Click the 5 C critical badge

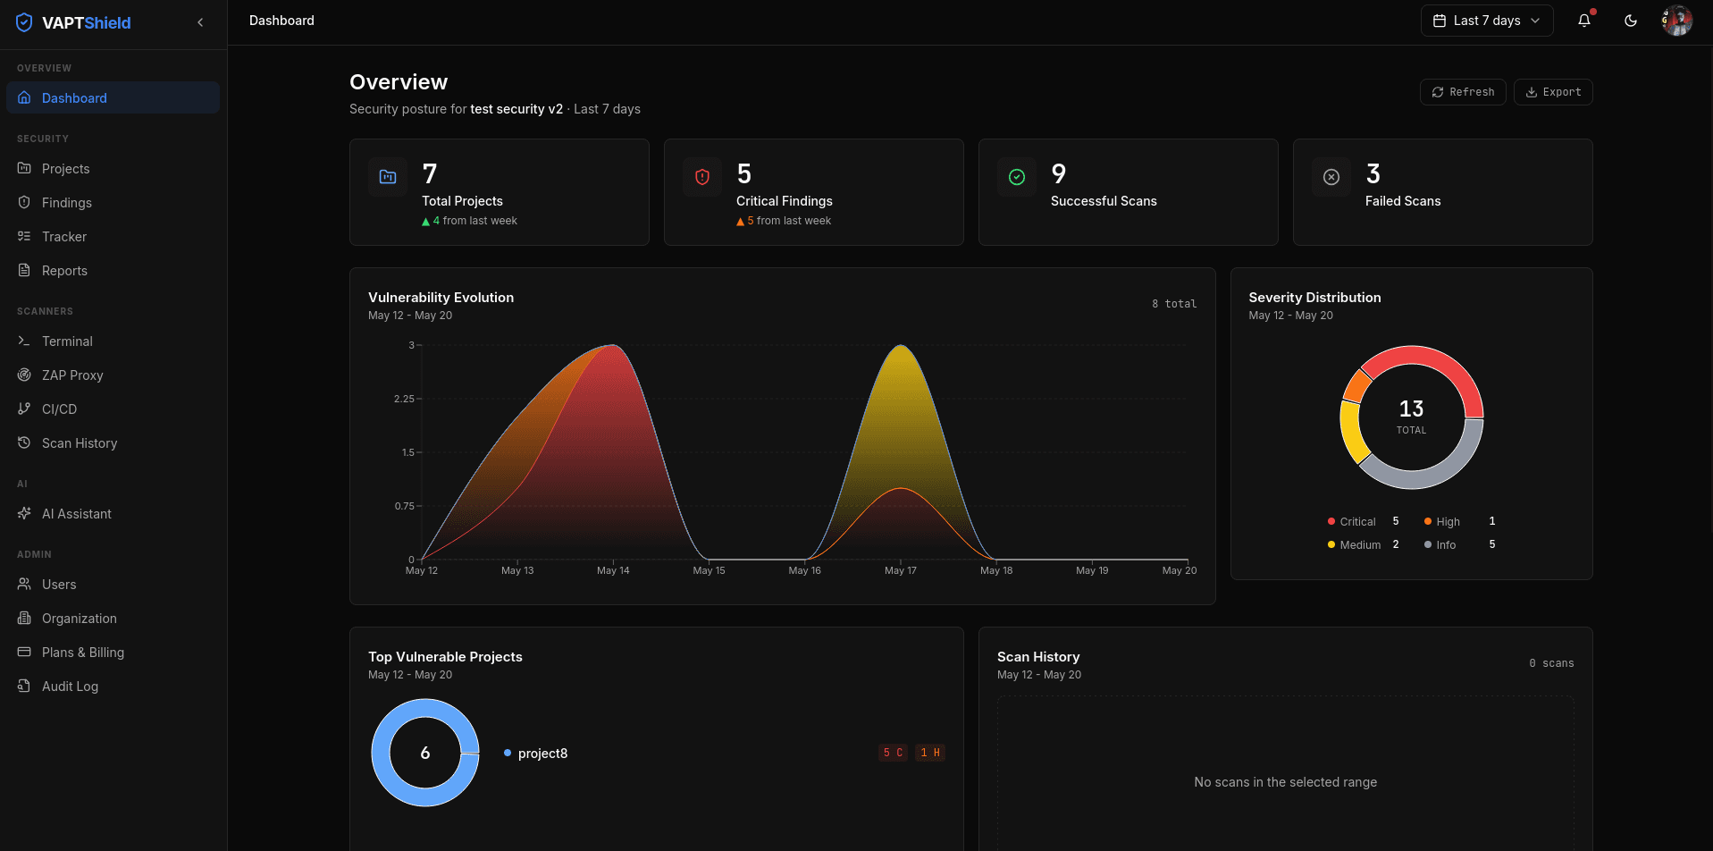pyautogui.click(x=893, y=753)
